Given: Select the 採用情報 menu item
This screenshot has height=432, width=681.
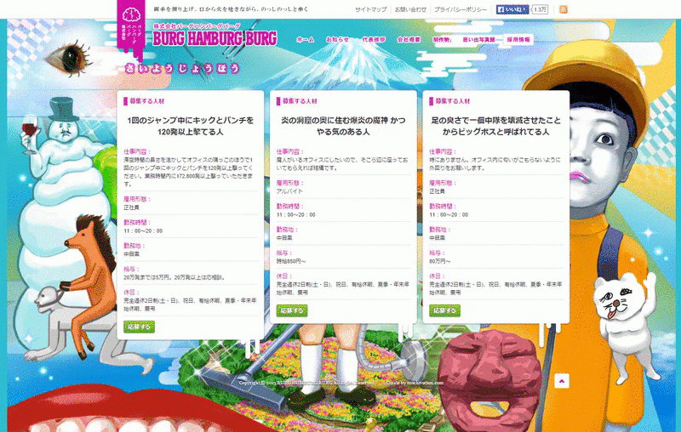Looking at the screenshot, I should click(518, 39).
